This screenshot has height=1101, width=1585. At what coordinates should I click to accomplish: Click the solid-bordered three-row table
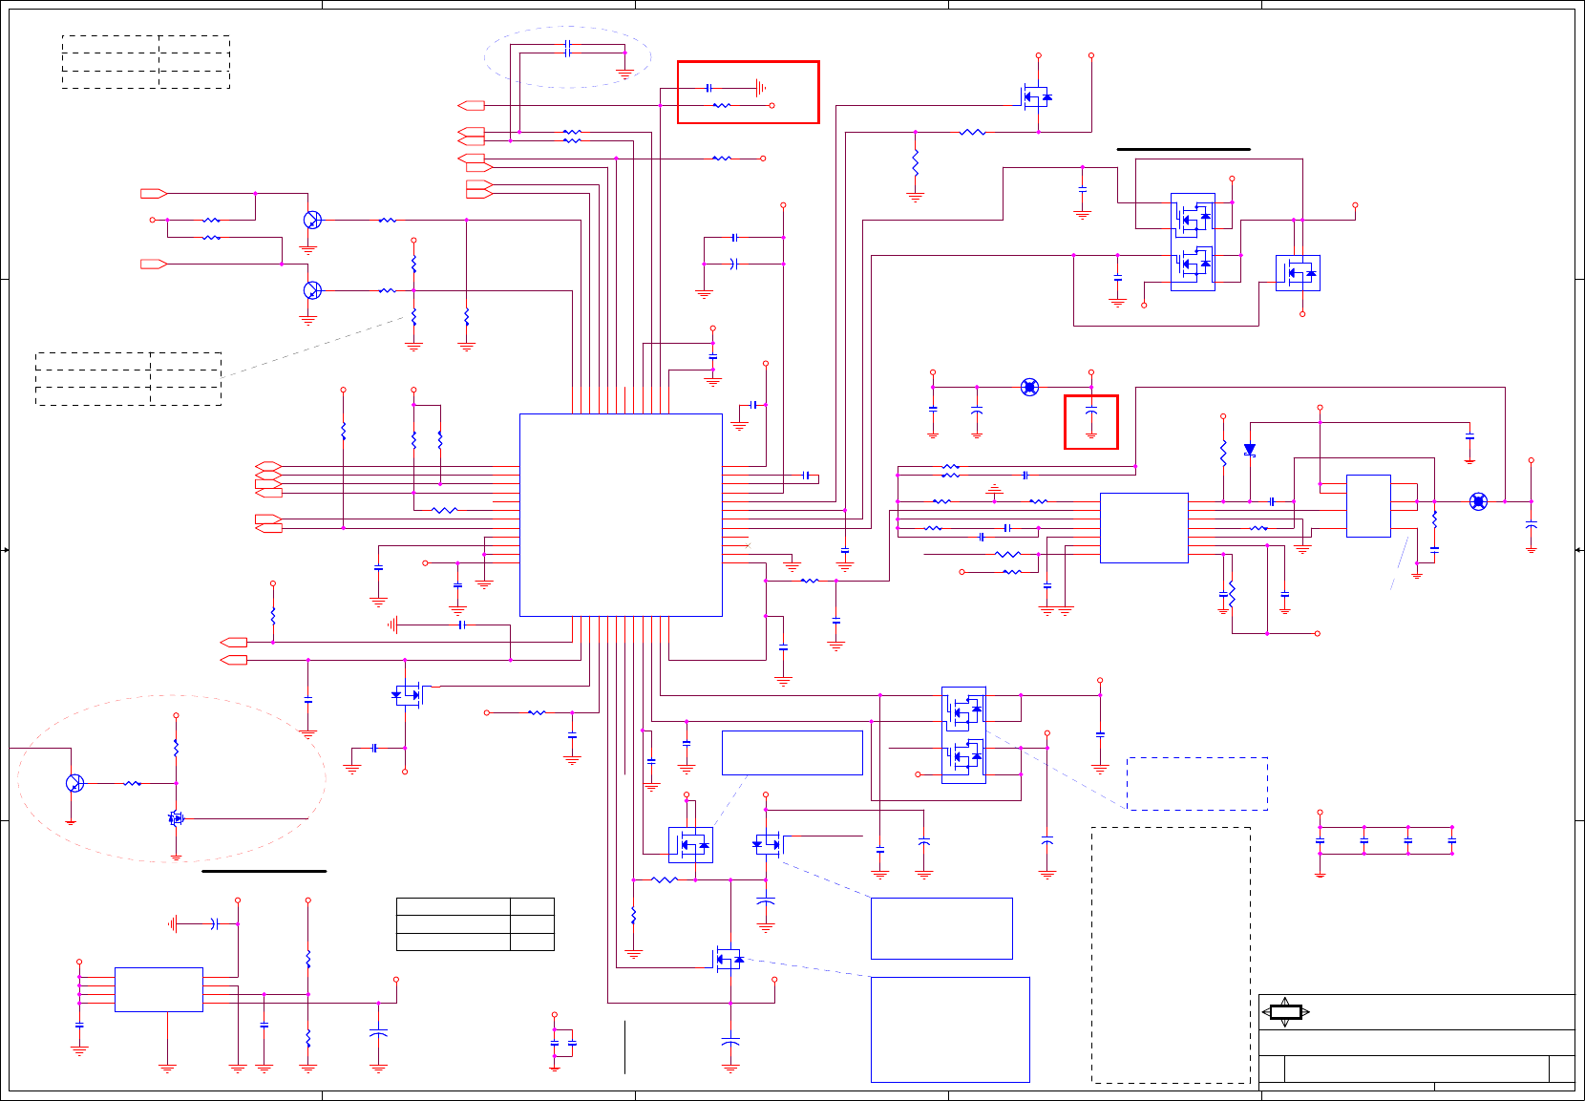tap(475, 924)
